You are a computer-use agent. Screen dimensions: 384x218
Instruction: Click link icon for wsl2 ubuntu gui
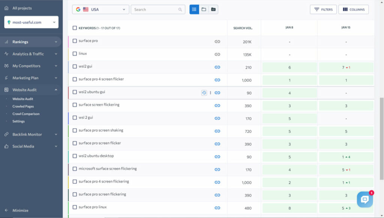[217, 93]
